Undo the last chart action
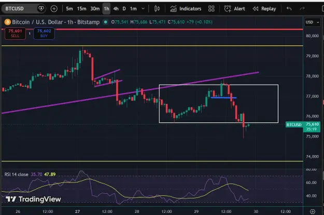This screenshot has width=324, height=215. pyautogui.click(x=289, y=9)
